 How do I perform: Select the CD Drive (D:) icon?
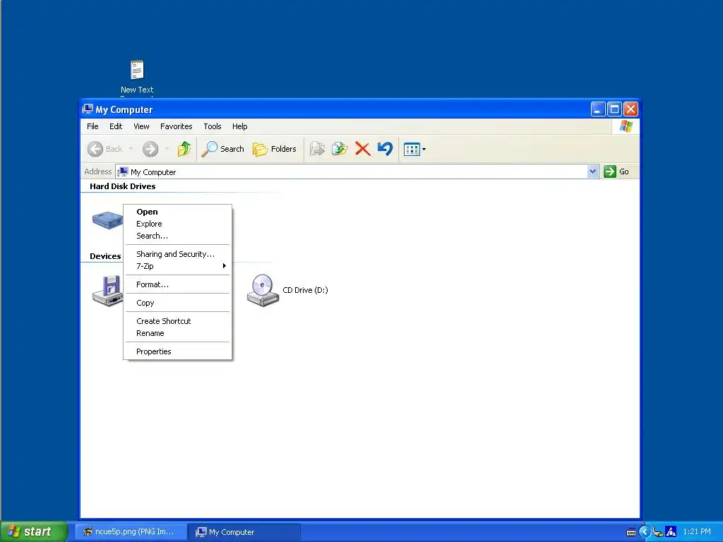263,290
